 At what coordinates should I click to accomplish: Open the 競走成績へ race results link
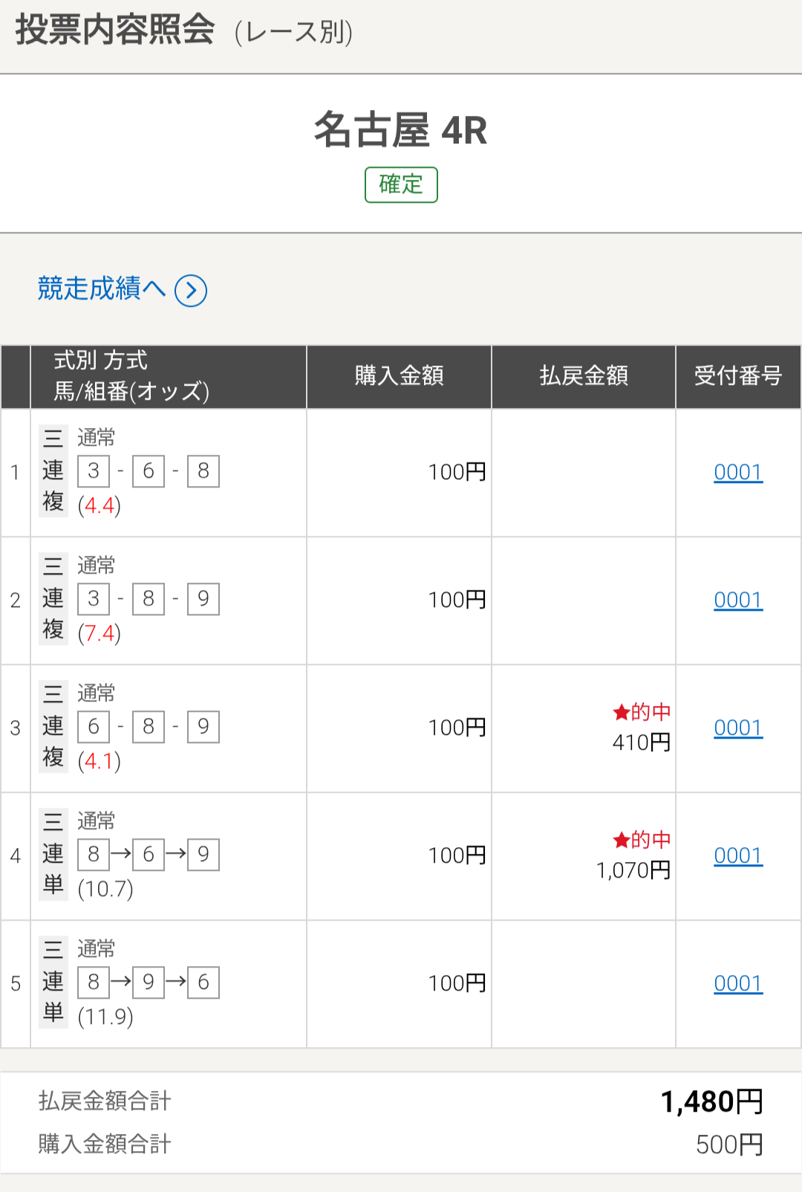point(102,288)
